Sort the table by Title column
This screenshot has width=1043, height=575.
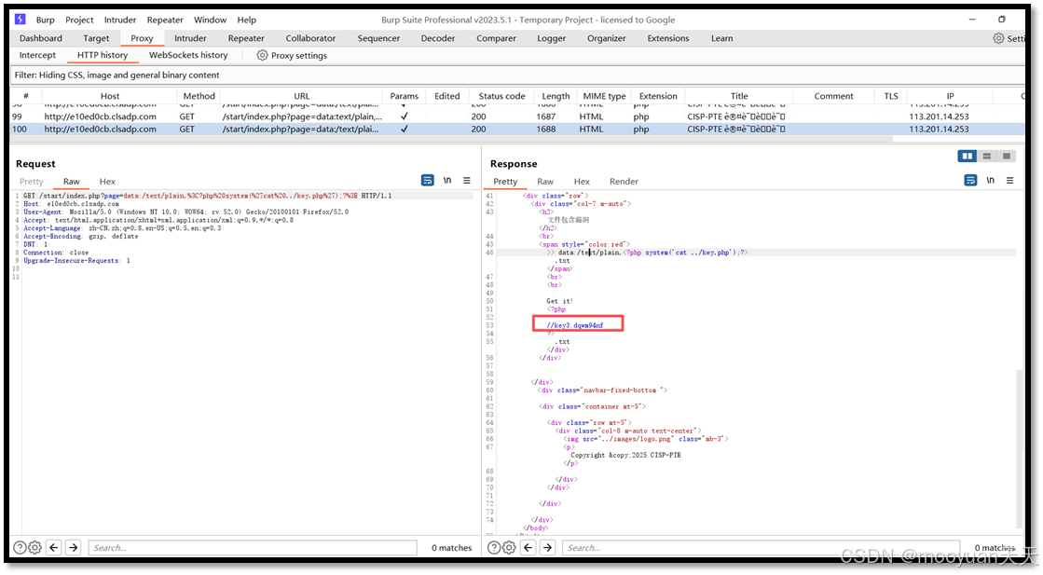click(739, 96)
